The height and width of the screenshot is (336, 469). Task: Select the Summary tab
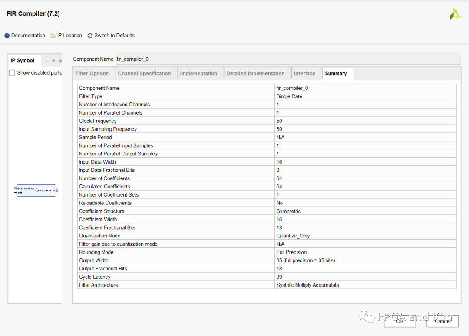[x=336, y=73]
